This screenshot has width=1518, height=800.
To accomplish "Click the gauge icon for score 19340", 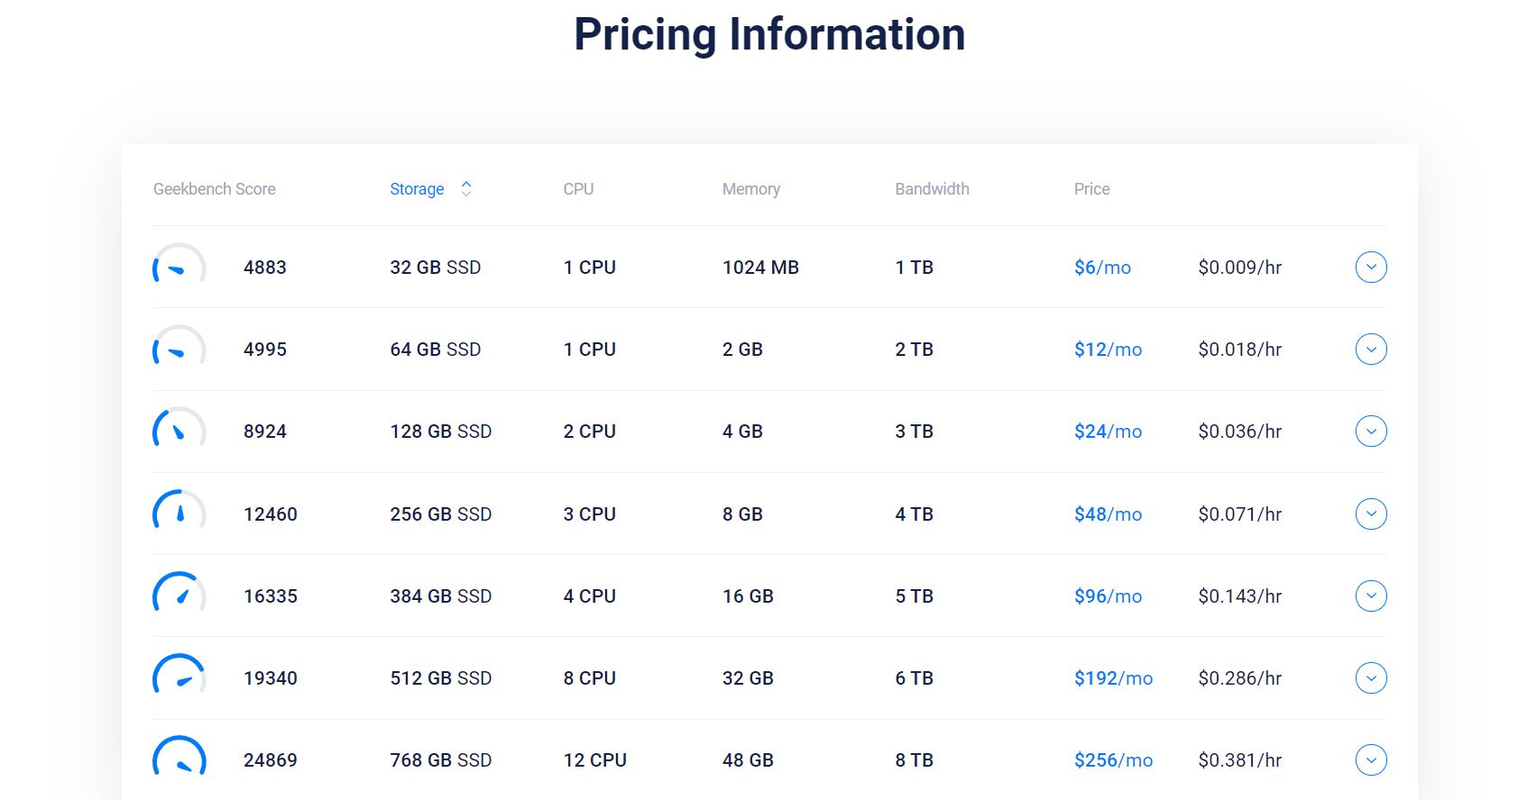I will tap(179, 677).
